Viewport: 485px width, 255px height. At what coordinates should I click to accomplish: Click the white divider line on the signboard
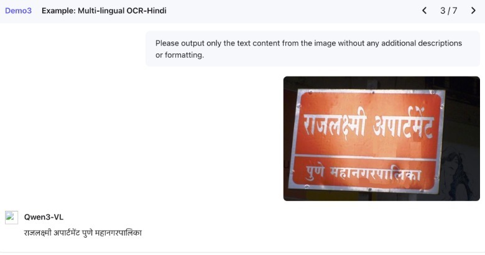point(366,156)
